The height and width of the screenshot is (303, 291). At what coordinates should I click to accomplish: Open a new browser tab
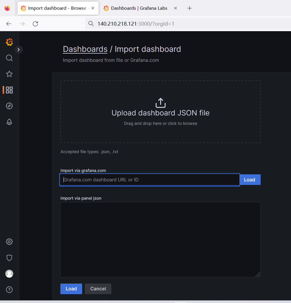(190, 8)
